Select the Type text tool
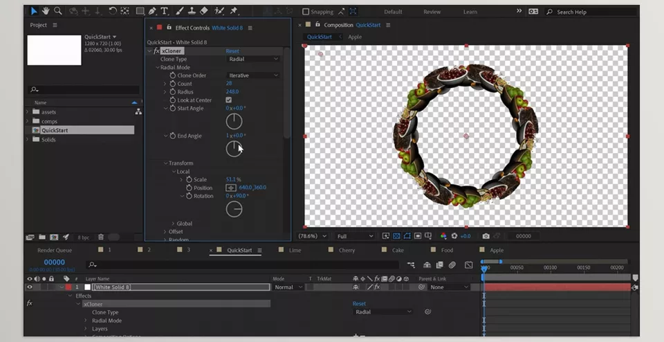The width and height of the screenshot is (664, 342). pos(165,11)
